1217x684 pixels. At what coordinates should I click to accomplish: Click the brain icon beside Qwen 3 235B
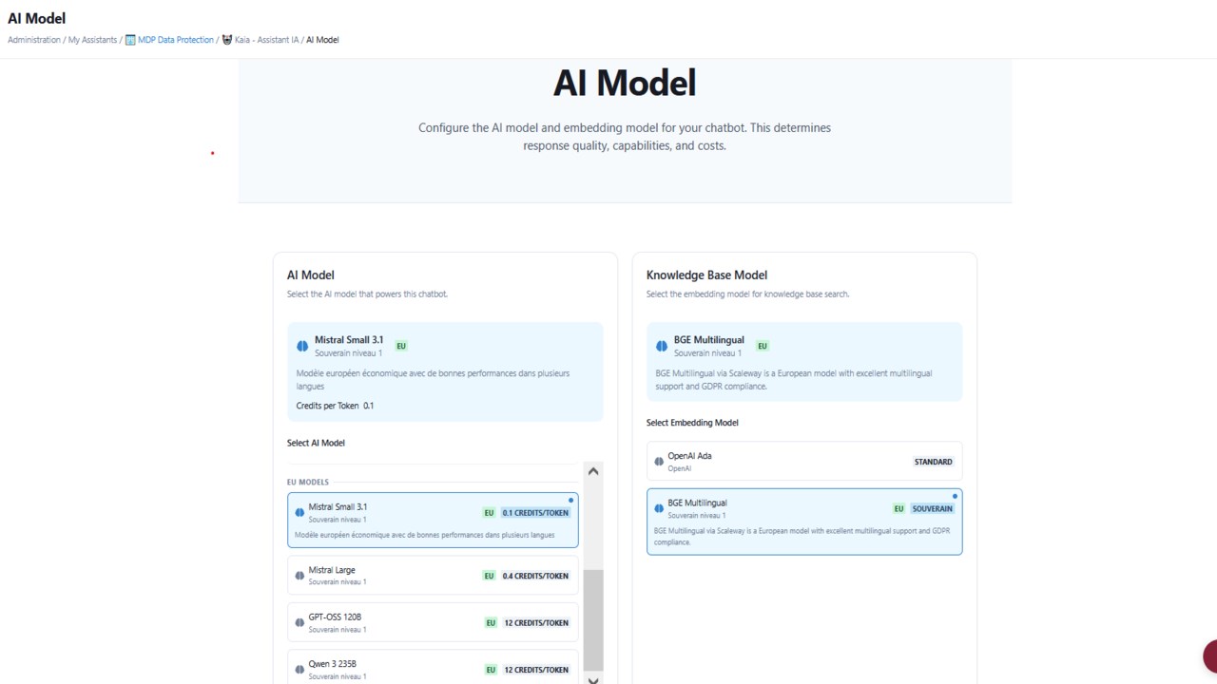point(299,670)
